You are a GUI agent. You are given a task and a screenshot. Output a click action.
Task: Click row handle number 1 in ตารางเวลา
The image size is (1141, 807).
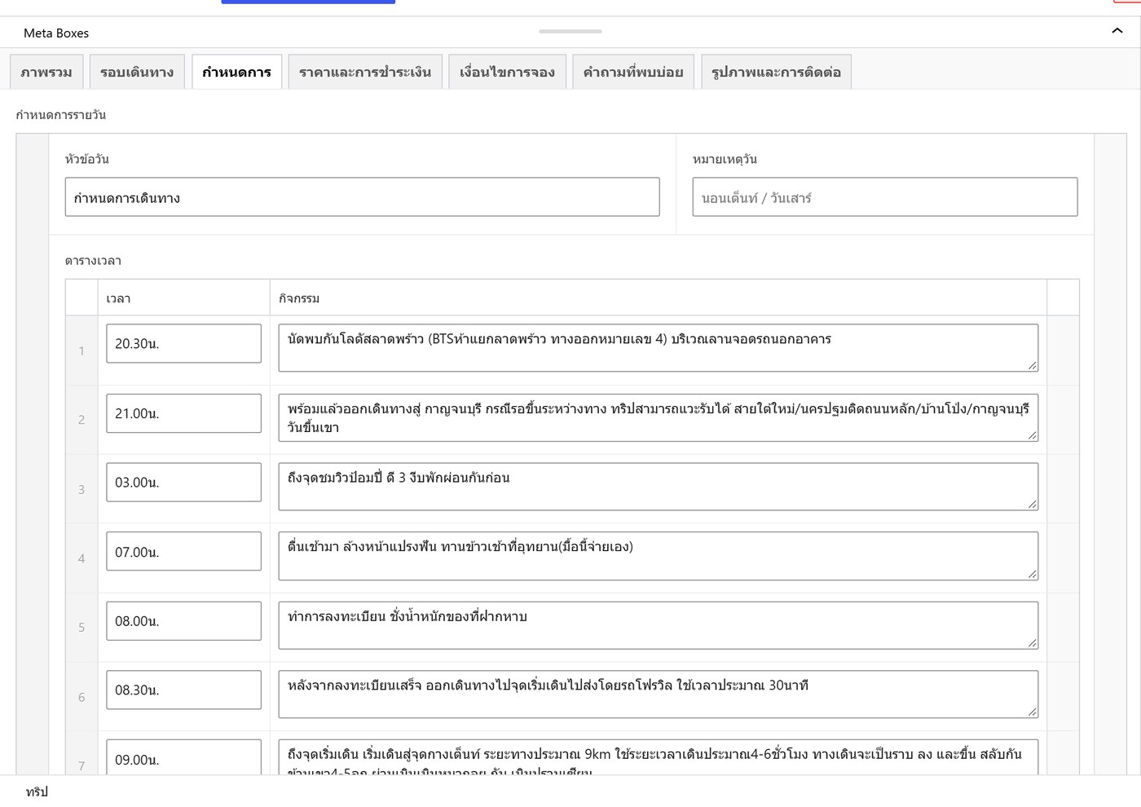(81, 351)
